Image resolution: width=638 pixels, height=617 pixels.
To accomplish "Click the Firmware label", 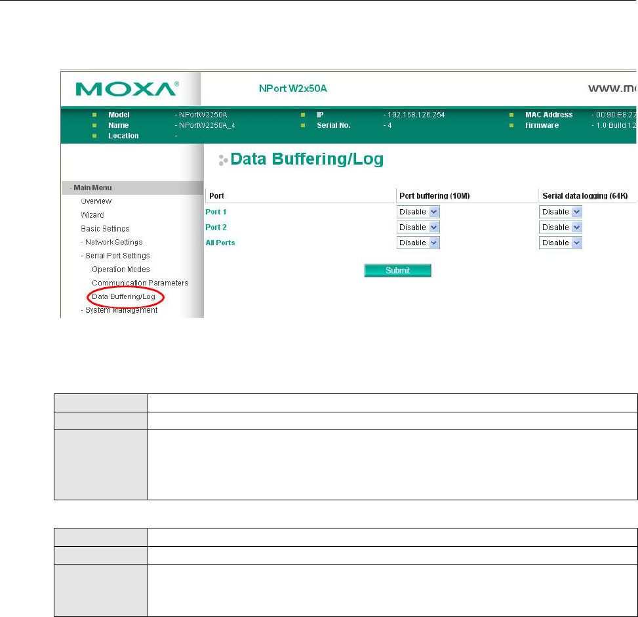I will coord(542,125).
